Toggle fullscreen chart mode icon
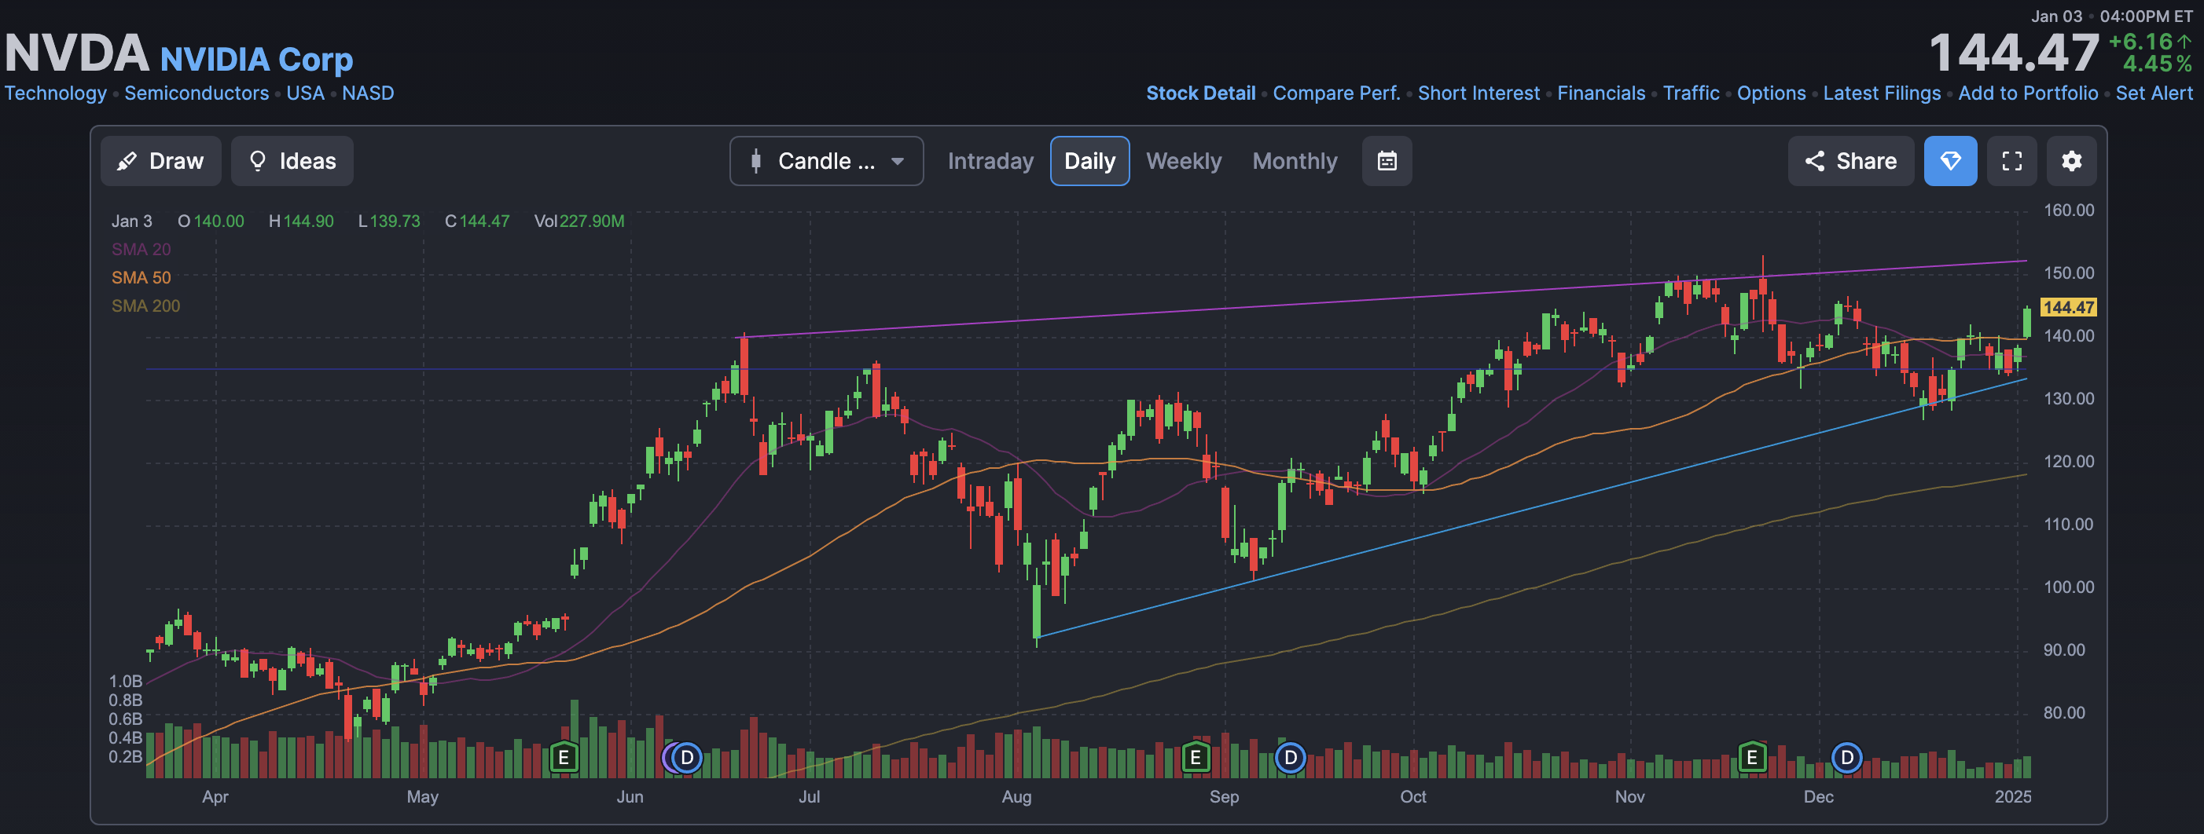 (x=2011, y=161)
